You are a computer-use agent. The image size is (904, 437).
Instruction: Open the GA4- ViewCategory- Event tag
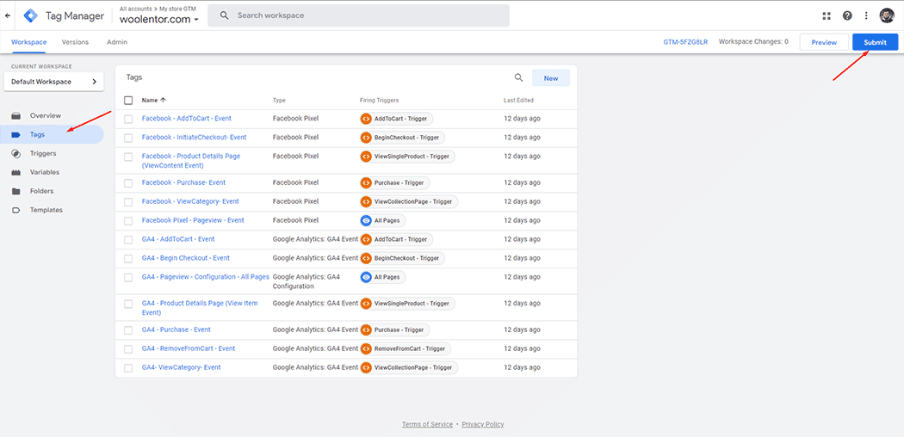(181, 367)
